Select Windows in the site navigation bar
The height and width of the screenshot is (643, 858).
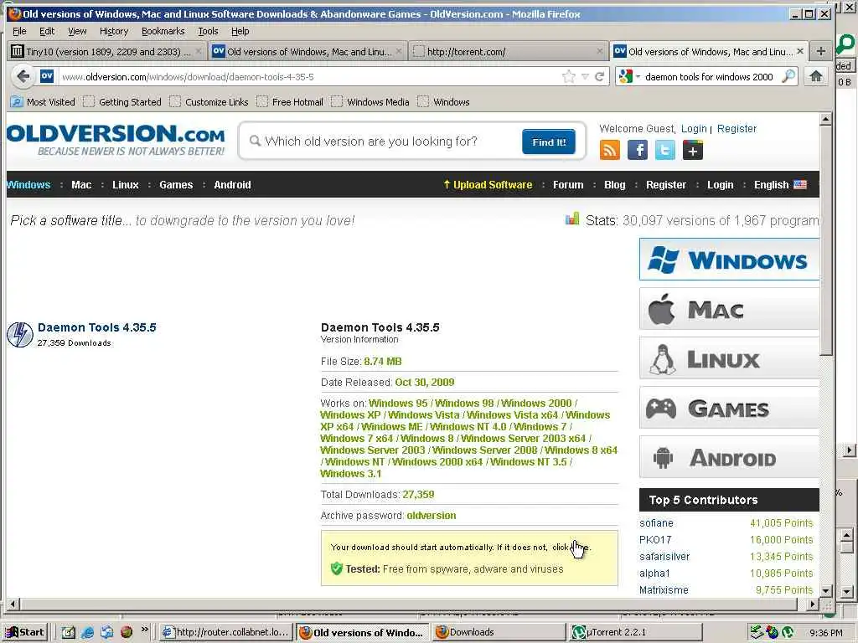[28, 185]
